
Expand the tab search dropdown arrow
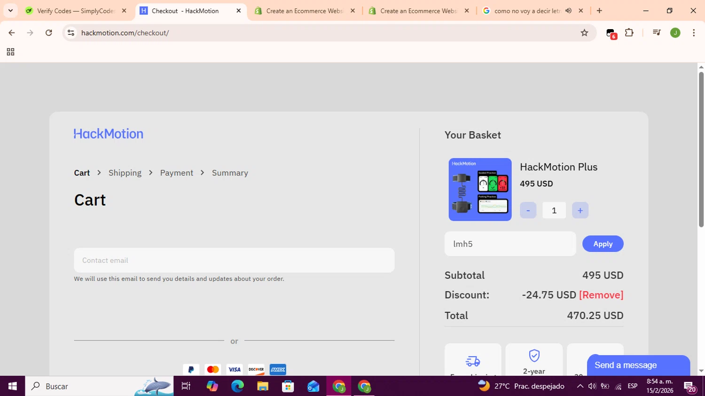point(10,11)
